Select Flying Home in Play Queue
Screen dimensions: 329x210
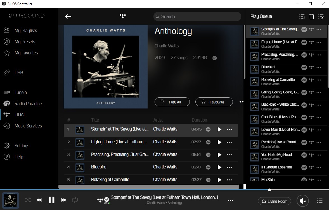tap(287, 44)
